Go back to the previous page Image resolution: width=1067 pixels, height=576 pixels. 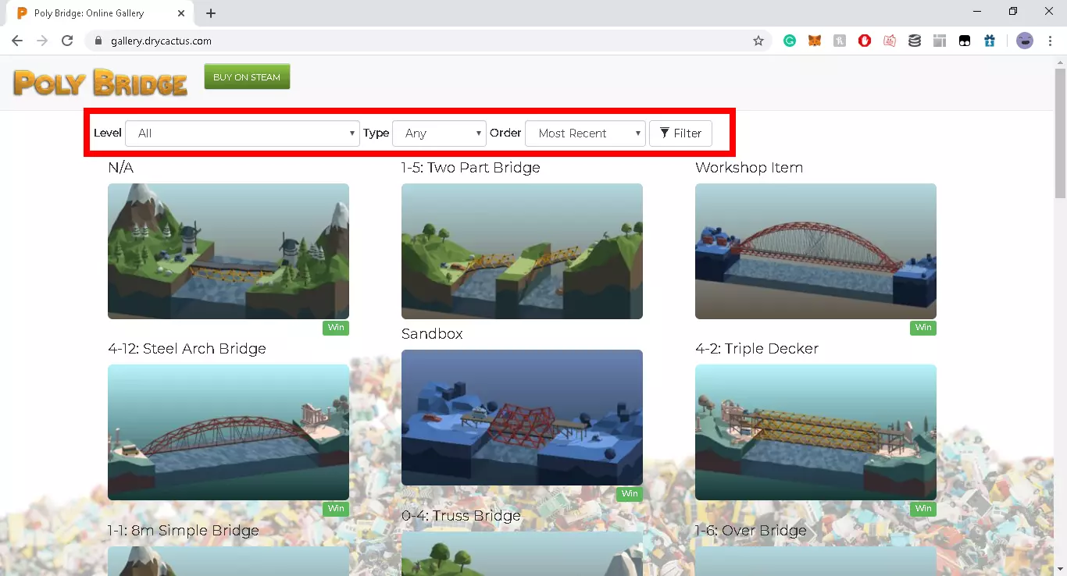(x=17, y=41)
